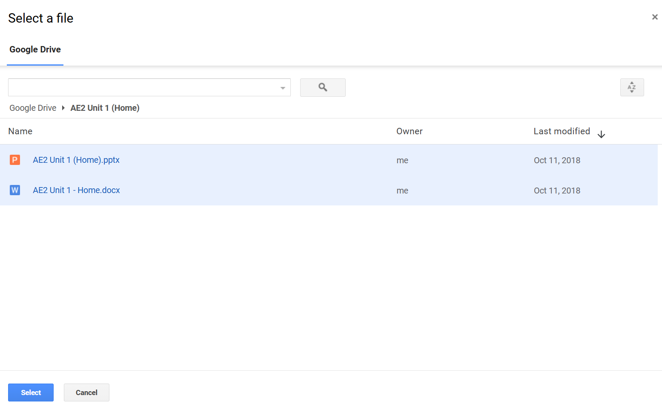The width and height of the screenshot is (662, 407).
Task: Switch to the Google Drive tab
Action: pos(35,49)
